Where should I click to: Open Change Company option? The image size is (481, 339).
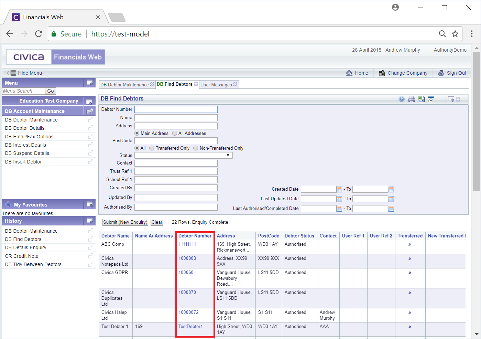[403, 73]
